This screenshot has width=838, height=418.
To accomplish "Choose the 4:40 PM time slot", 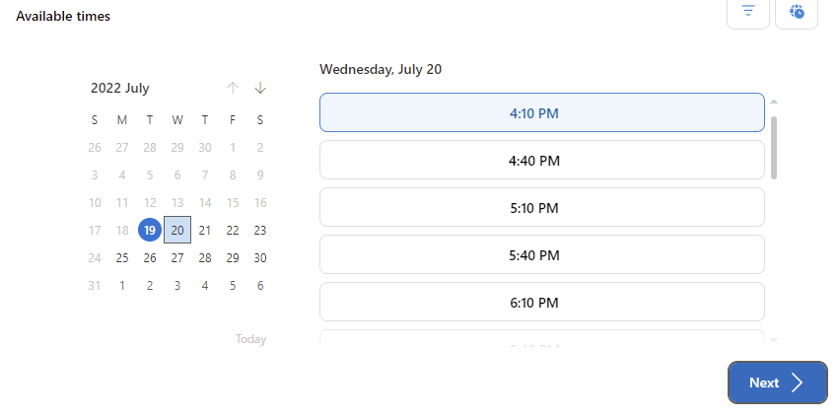I will 541,160.
